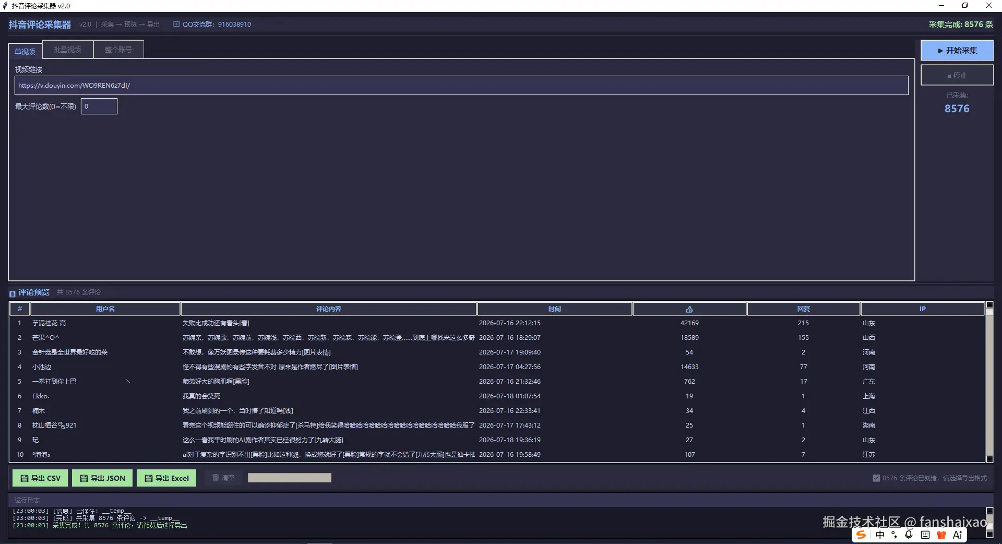Screen dimensions: 1002x544
Task: Focus the 最大评论数 input box
Action: coord(99,107)
